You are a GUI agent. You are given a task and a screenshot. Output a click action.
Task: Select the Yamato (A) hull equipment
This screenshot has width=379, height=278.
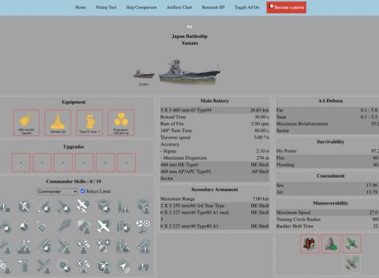click(58, 123)
